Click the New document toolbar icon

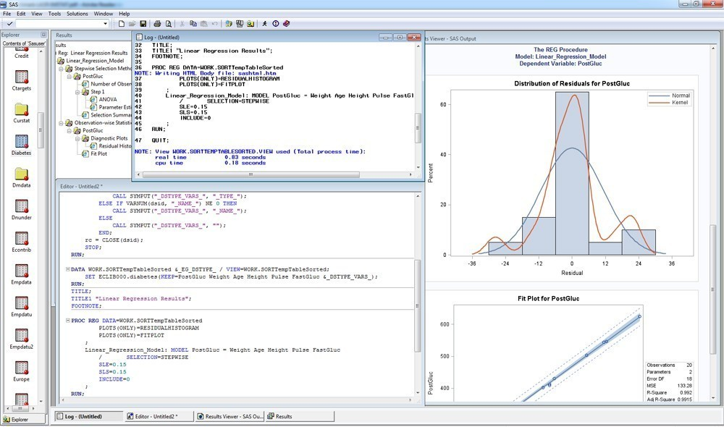tap(122, 24)
